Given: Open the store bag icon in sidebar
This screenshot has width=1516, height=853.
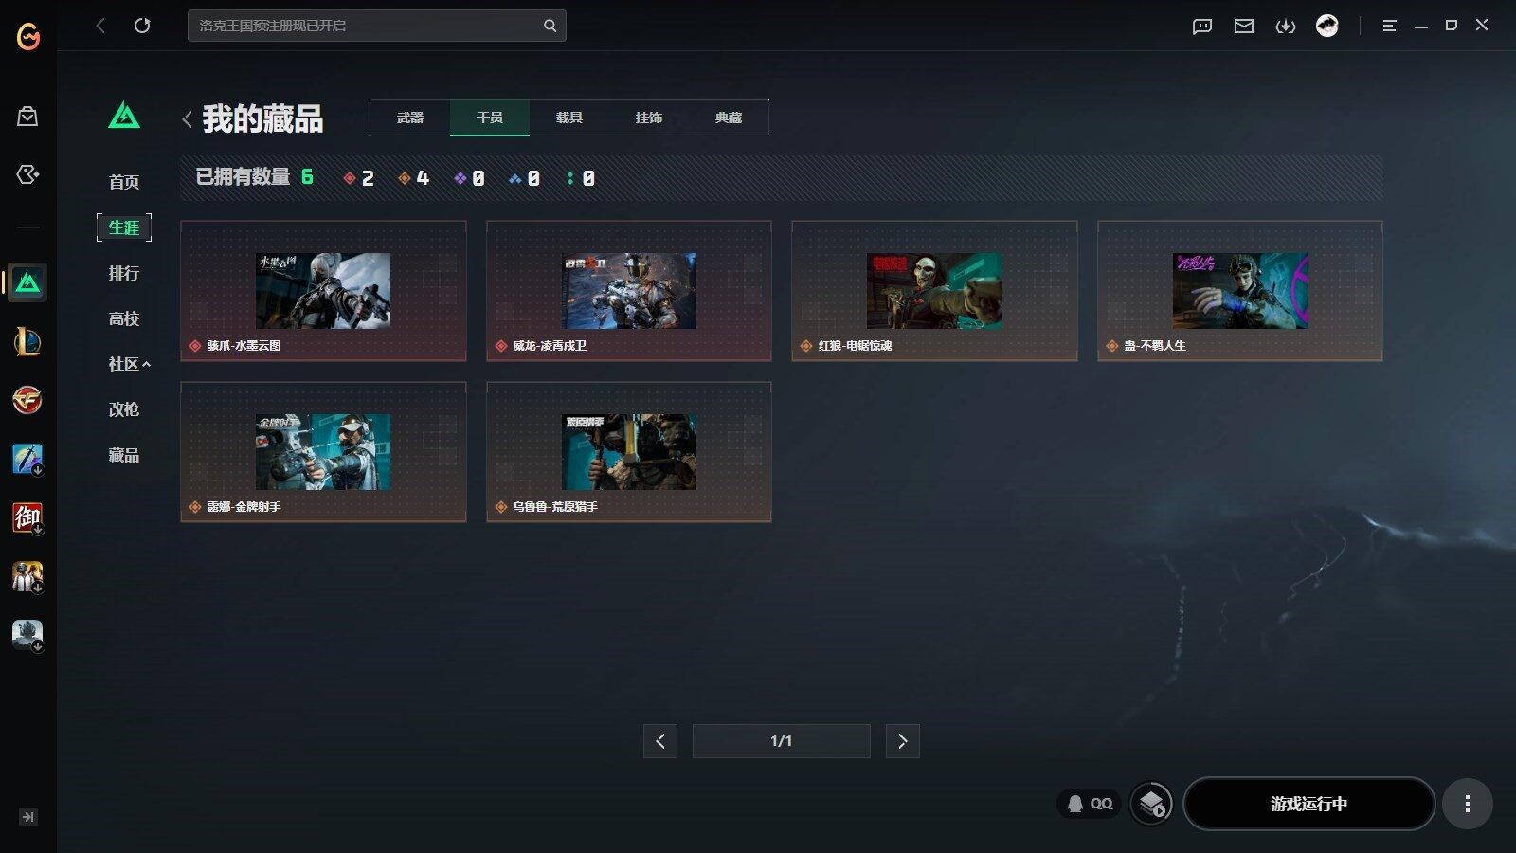Looking at the screenshot, I should tap(27, 117).
